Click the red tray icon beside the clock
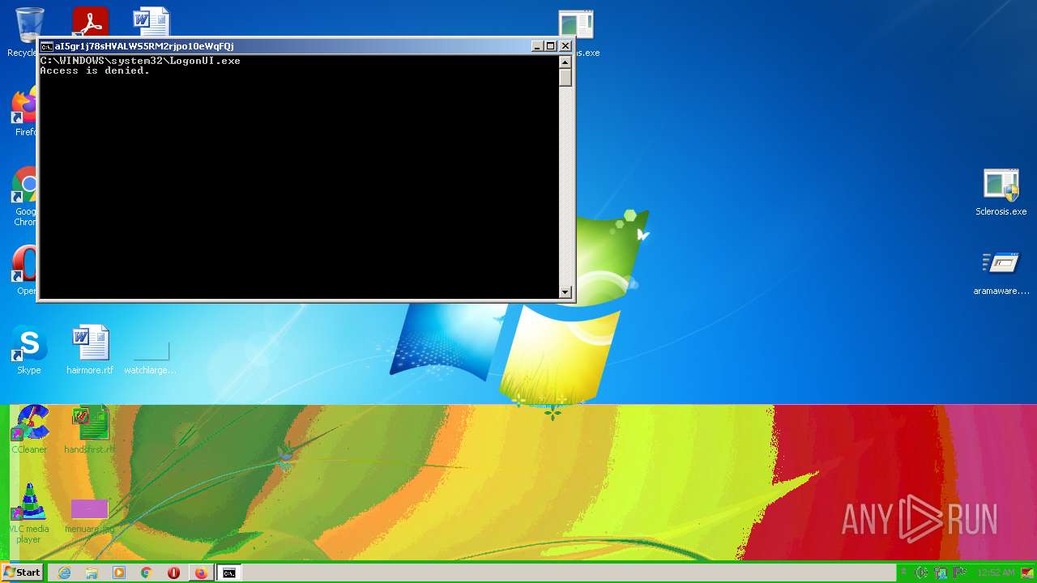 pyautogui.click(x=1026, y=572)
